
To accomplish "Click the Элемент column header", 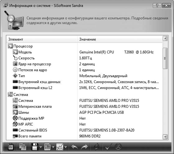I will [x=42, y=39].
